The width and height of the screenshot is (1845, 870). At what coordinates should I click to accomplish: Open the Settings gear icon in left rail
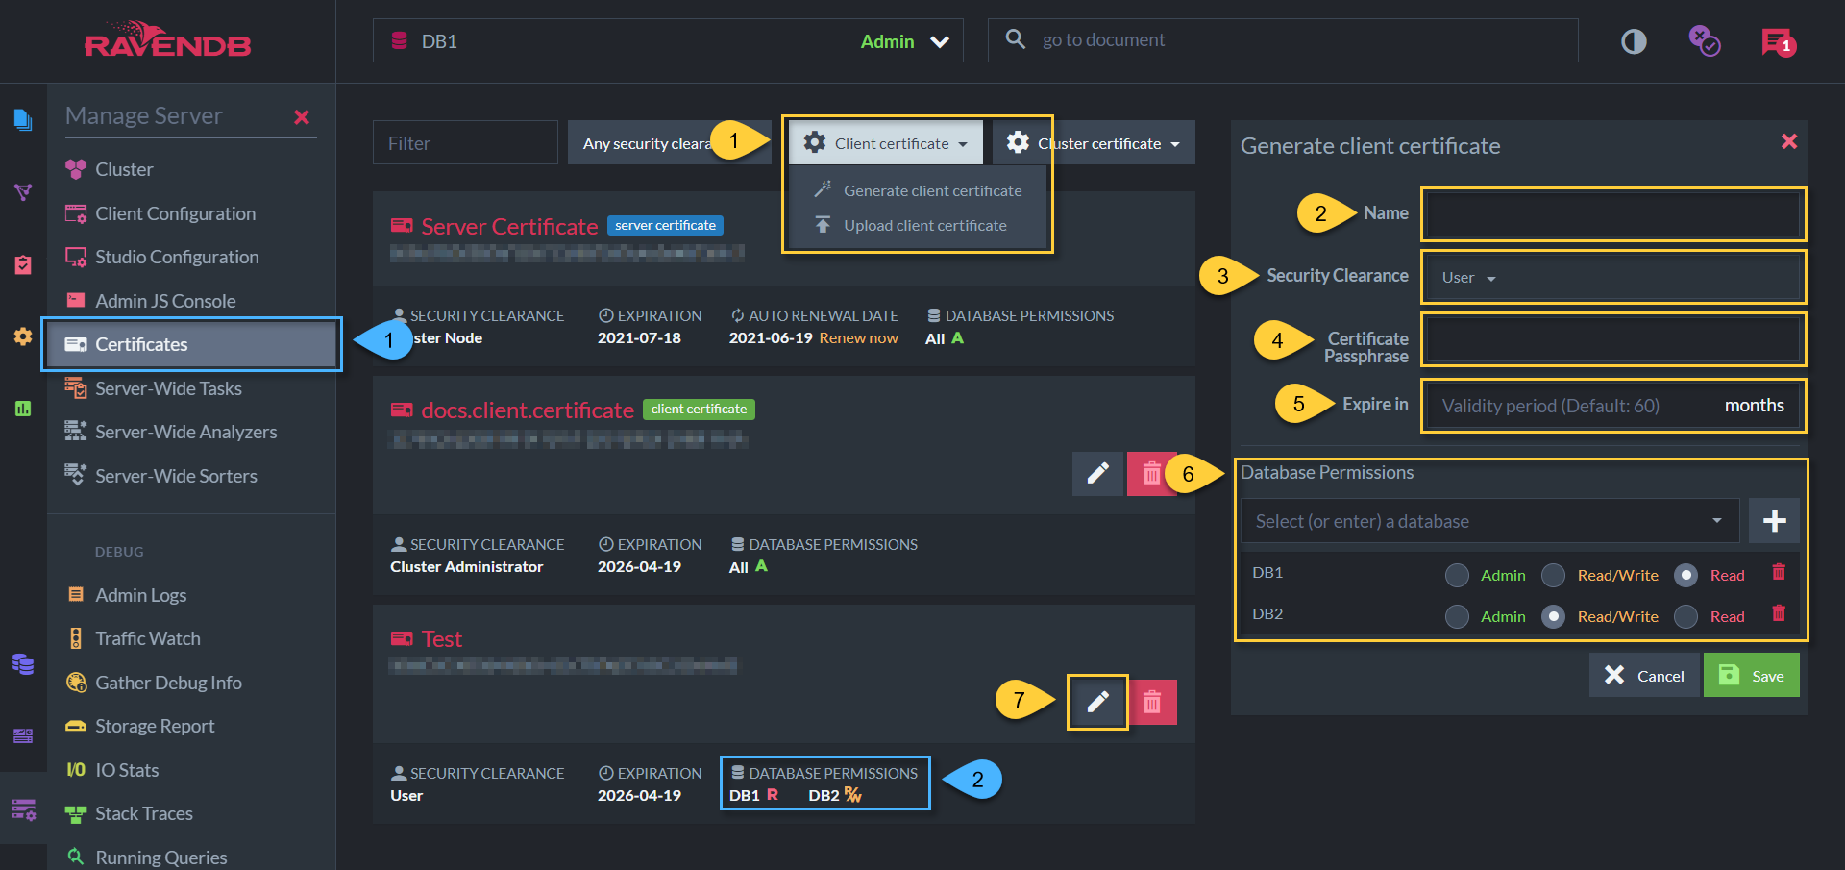(x=23, y=336)
